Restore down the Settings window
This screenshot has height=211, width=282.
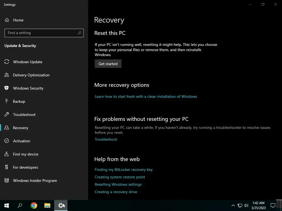click(263, 4)
